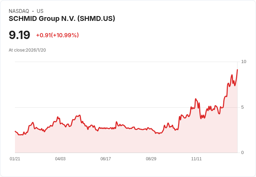Click the starting point of the price line
This screenshot has width=256, height=177.
pyautogui.click(x=15, y=131)
